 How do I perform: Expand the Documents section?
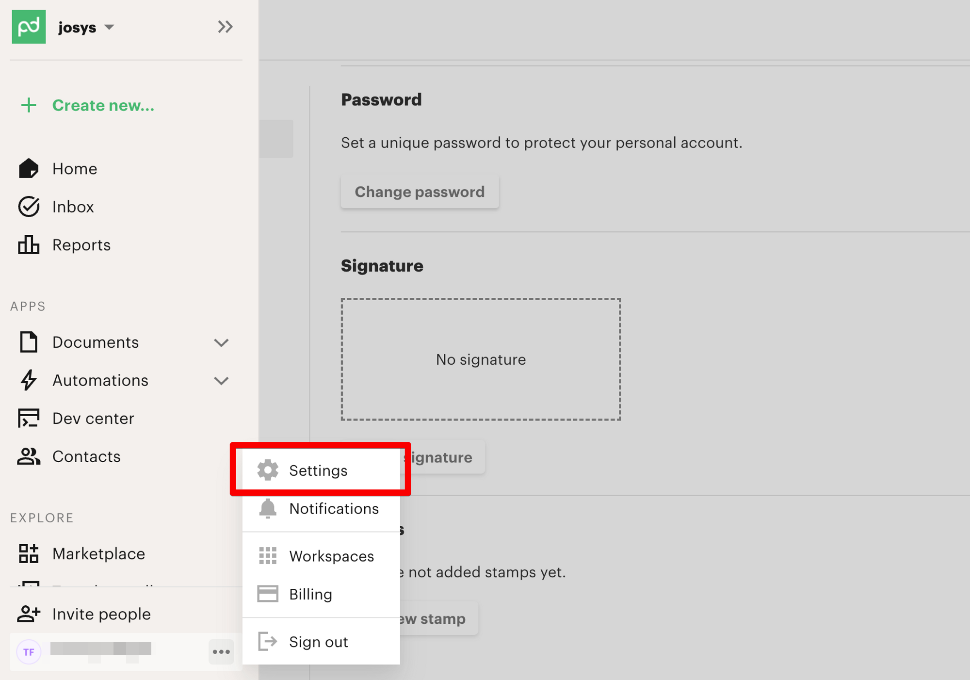pos(221,343)
